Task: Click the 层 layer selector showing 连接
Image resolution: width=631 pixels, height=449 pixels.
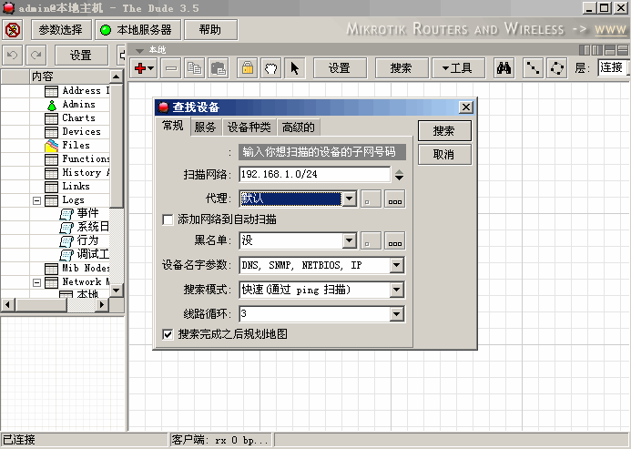Action: coord(614,67)
